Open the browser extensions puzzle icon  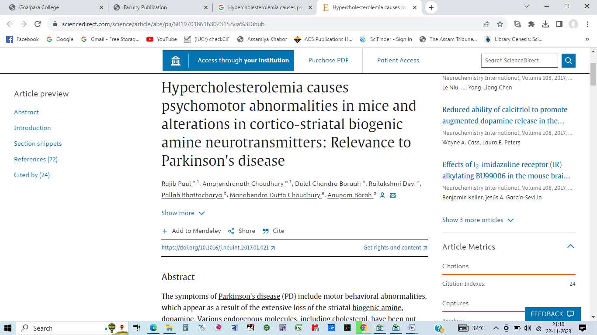531,24
